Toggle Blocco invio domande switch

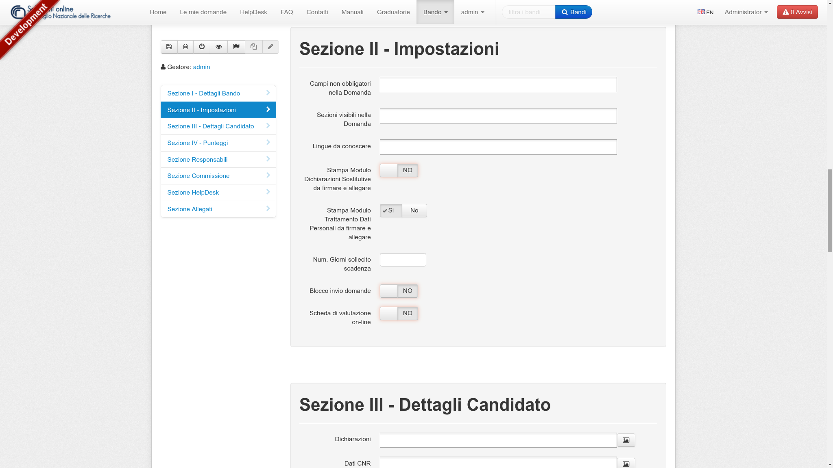click(x=399, y=291)
